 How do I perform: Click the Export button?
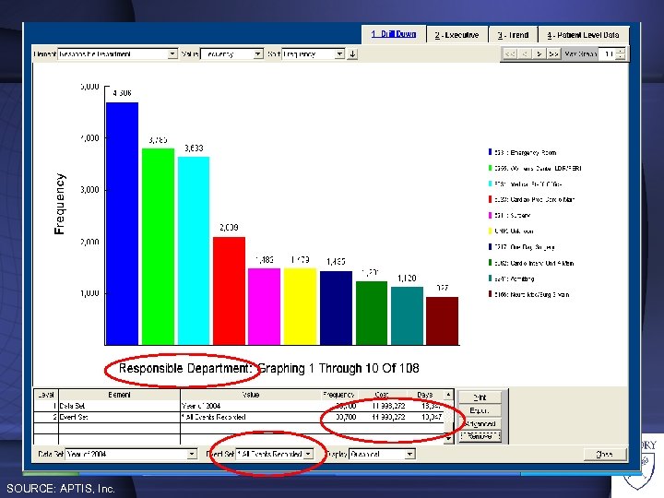coord(480,410)
